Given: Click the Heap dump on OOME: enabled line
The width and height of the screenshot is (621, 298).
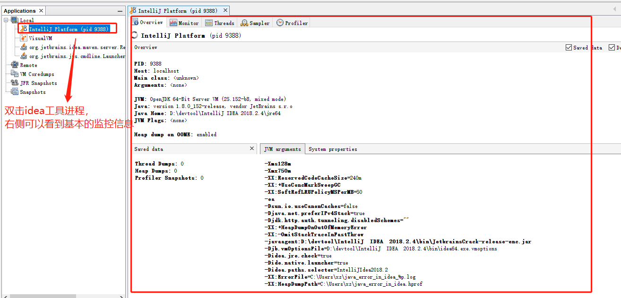Looking at the screenshot, I should click(x=175, y=134).
